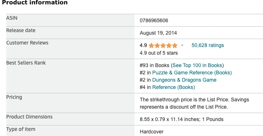Click the Product information heading
This screenshot has height=136, width=263.
pos(35,2)
